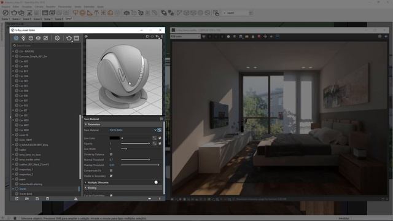Click the purge unused assets icon
The height and width of the screenshot is (221, 393).
[x=76, y=199]
